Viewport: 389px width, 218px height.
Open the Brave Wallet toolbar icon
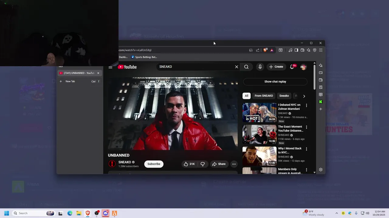click(302, 50)
